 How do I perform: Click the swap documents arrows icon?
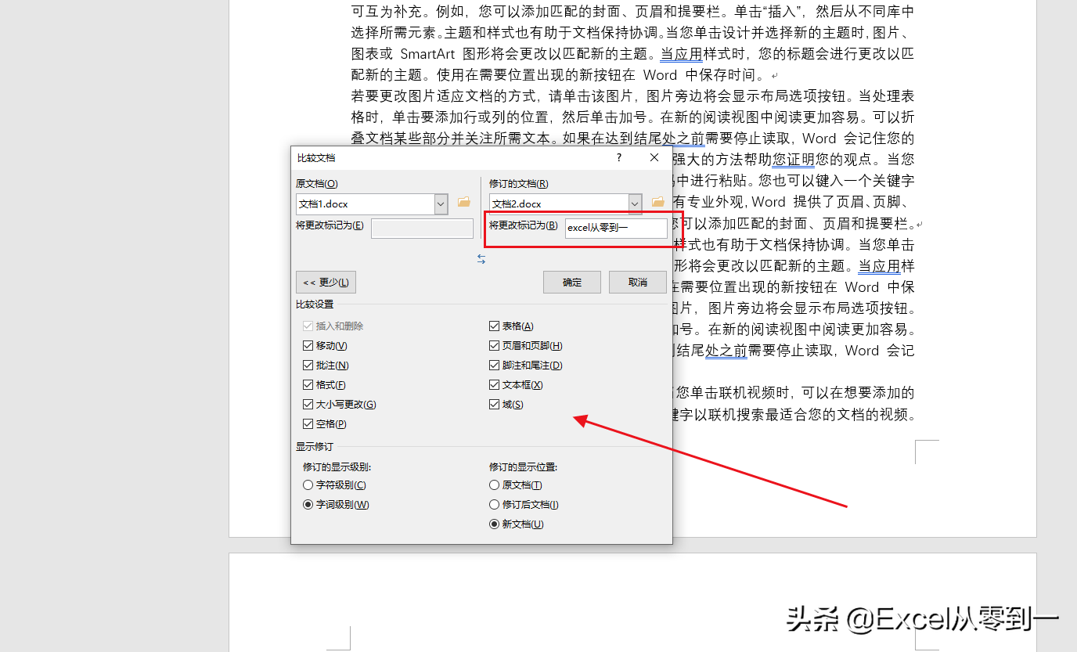(481, 259)
